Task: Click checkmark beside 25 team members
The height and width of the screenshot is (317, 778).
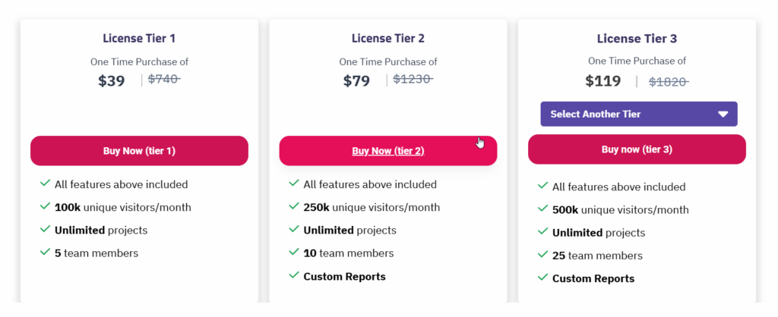Action: pos(542,255)
